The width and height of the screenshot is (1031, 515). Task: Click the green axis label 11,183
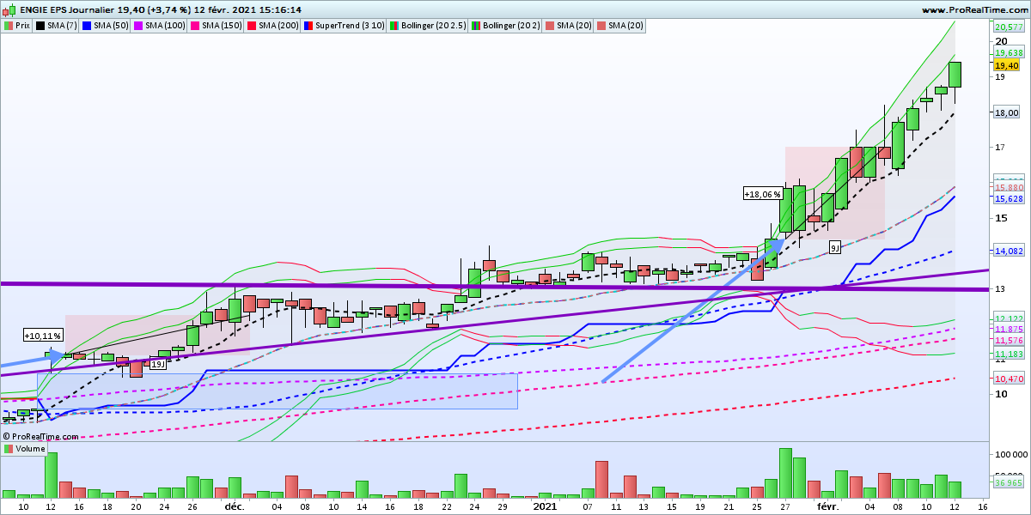tap(1008, 354)
